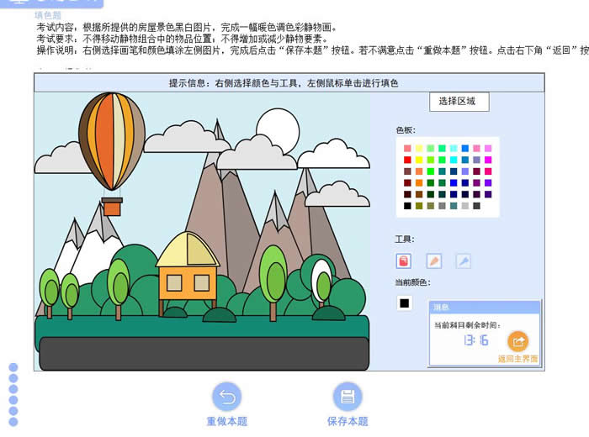Pick the pure red swatch in palette
This screenshot has width=589, height=437.
tap(408, 160)
